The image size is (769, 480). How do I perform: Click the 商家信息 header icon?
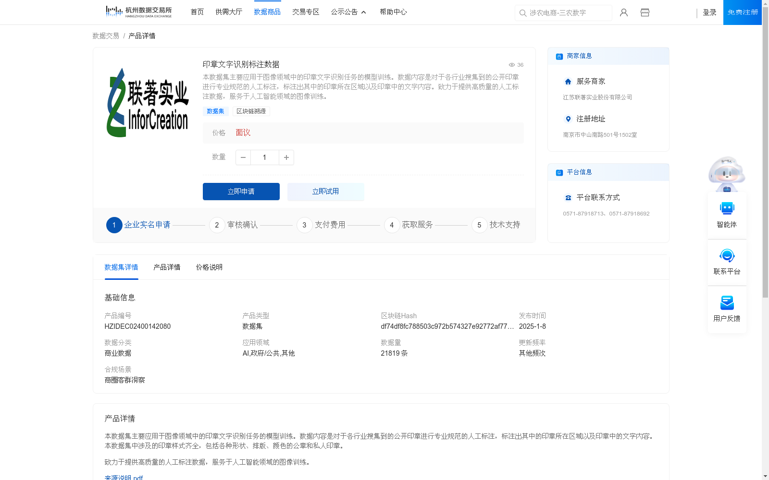click(x=559, y=57)
